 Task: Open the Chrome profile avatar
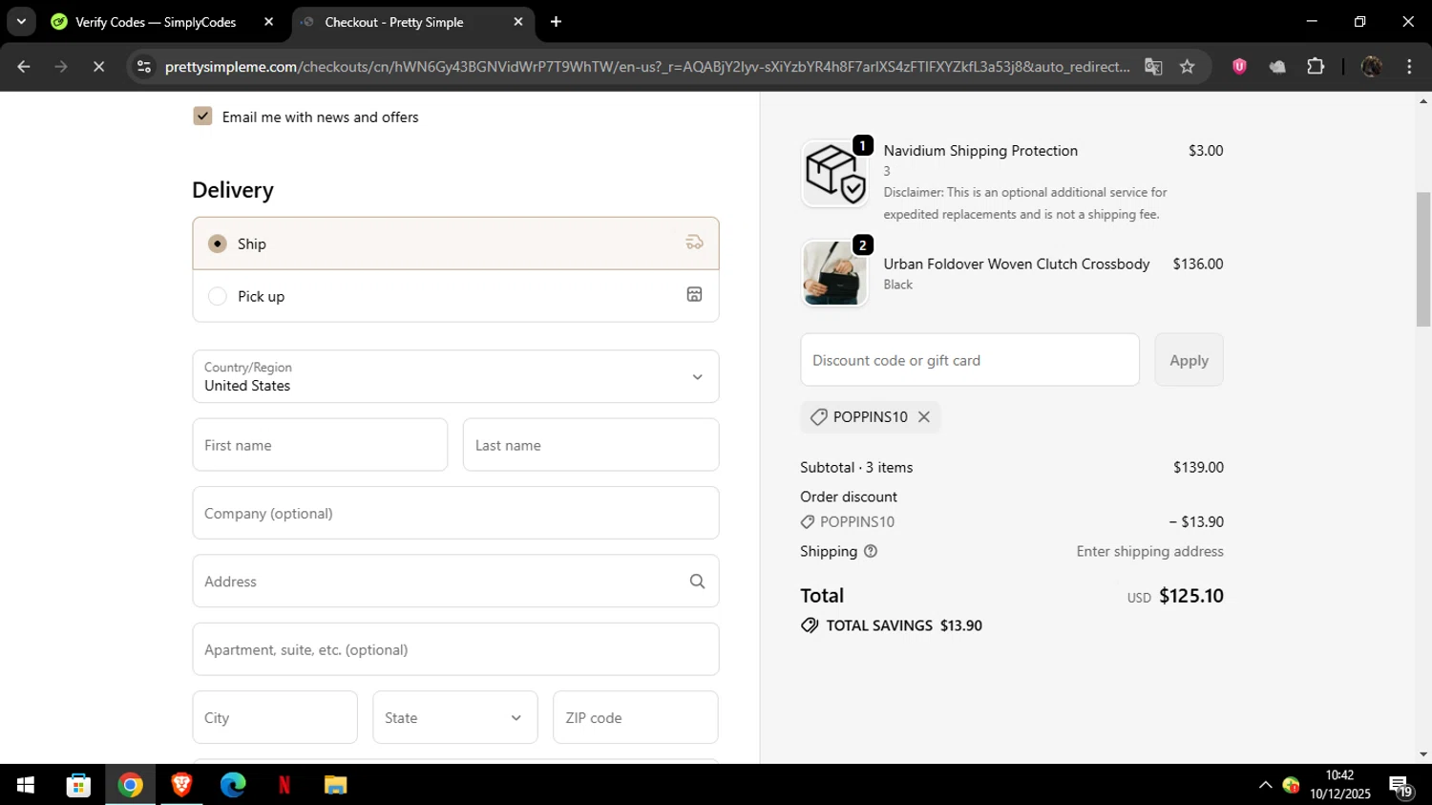[x=1371, y=67]
